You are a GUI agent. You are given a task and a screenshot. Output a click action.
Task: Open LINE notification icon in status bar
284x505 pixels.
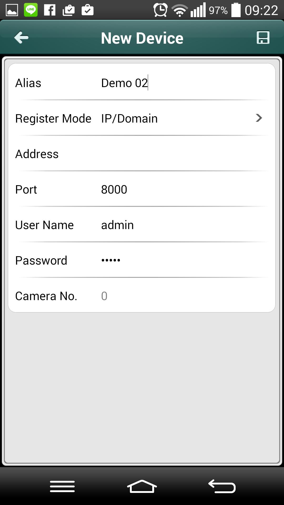point(31,10)
